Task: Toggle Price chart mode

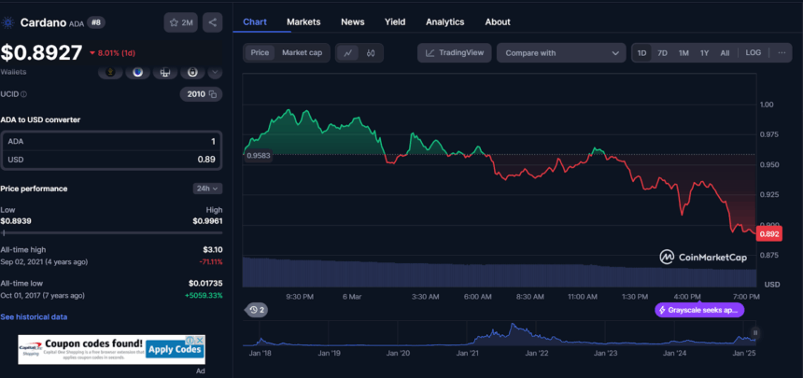Action: 260,53
